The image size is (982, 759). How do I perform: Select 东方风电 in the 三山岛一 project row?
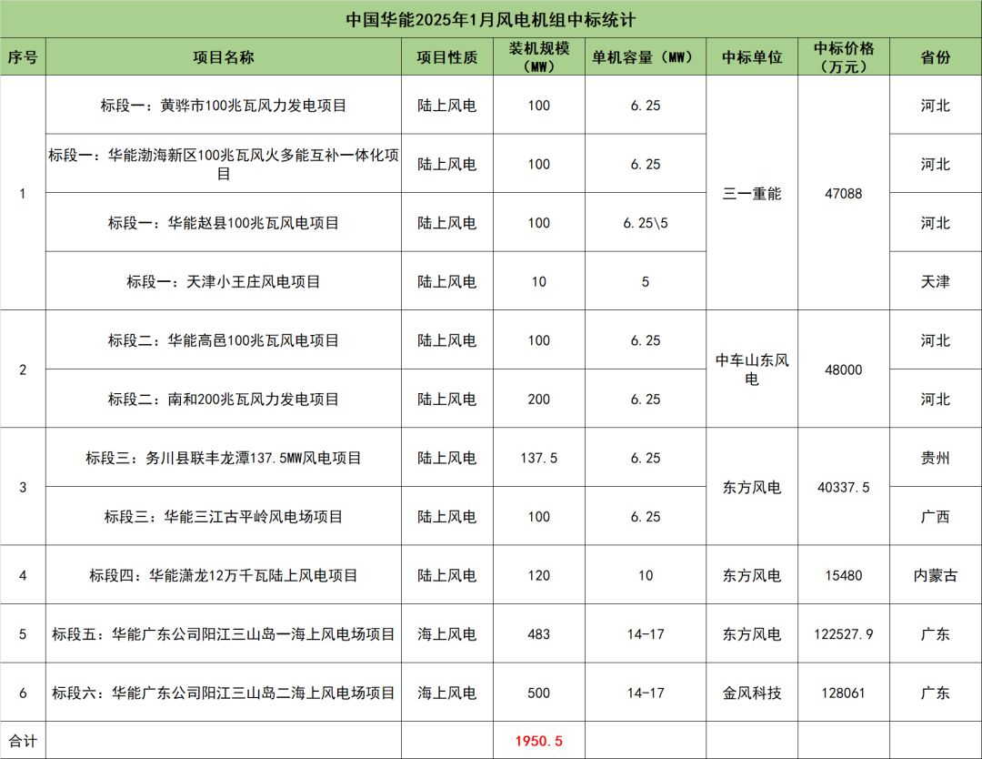coord(752,633)
